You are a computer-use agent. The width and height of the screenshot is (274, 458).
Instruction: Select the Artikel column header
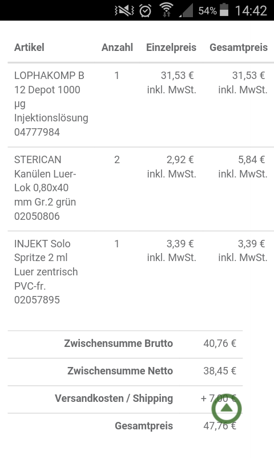(x=30, y=48)
